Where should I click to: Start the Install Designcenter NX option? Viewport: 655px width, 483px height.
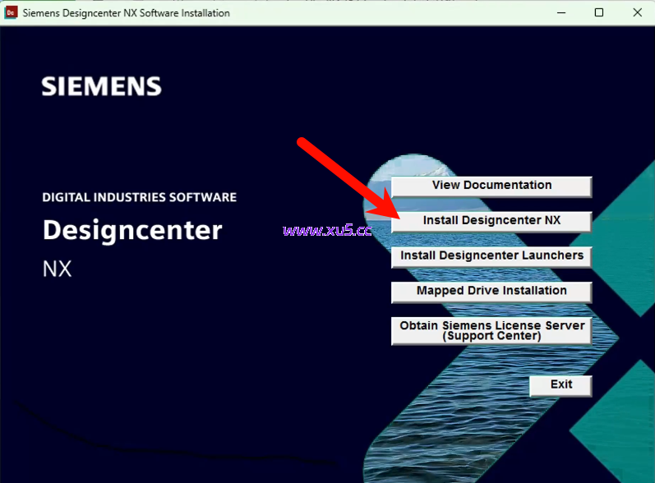[491, 222]
